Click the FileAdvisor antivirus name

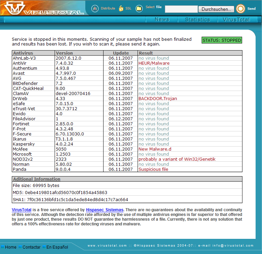click(x=24, y=119)
